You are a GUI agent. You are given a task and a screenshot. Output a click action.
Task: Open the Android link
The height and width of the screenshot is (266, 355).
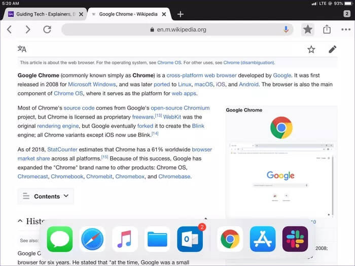click(248, 85)
